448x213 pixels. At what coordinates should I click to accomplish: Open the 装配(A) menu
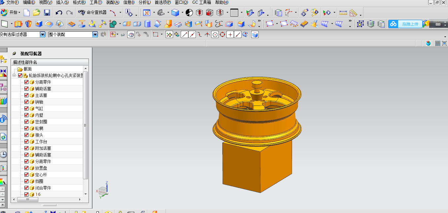[x=112, y=2]
